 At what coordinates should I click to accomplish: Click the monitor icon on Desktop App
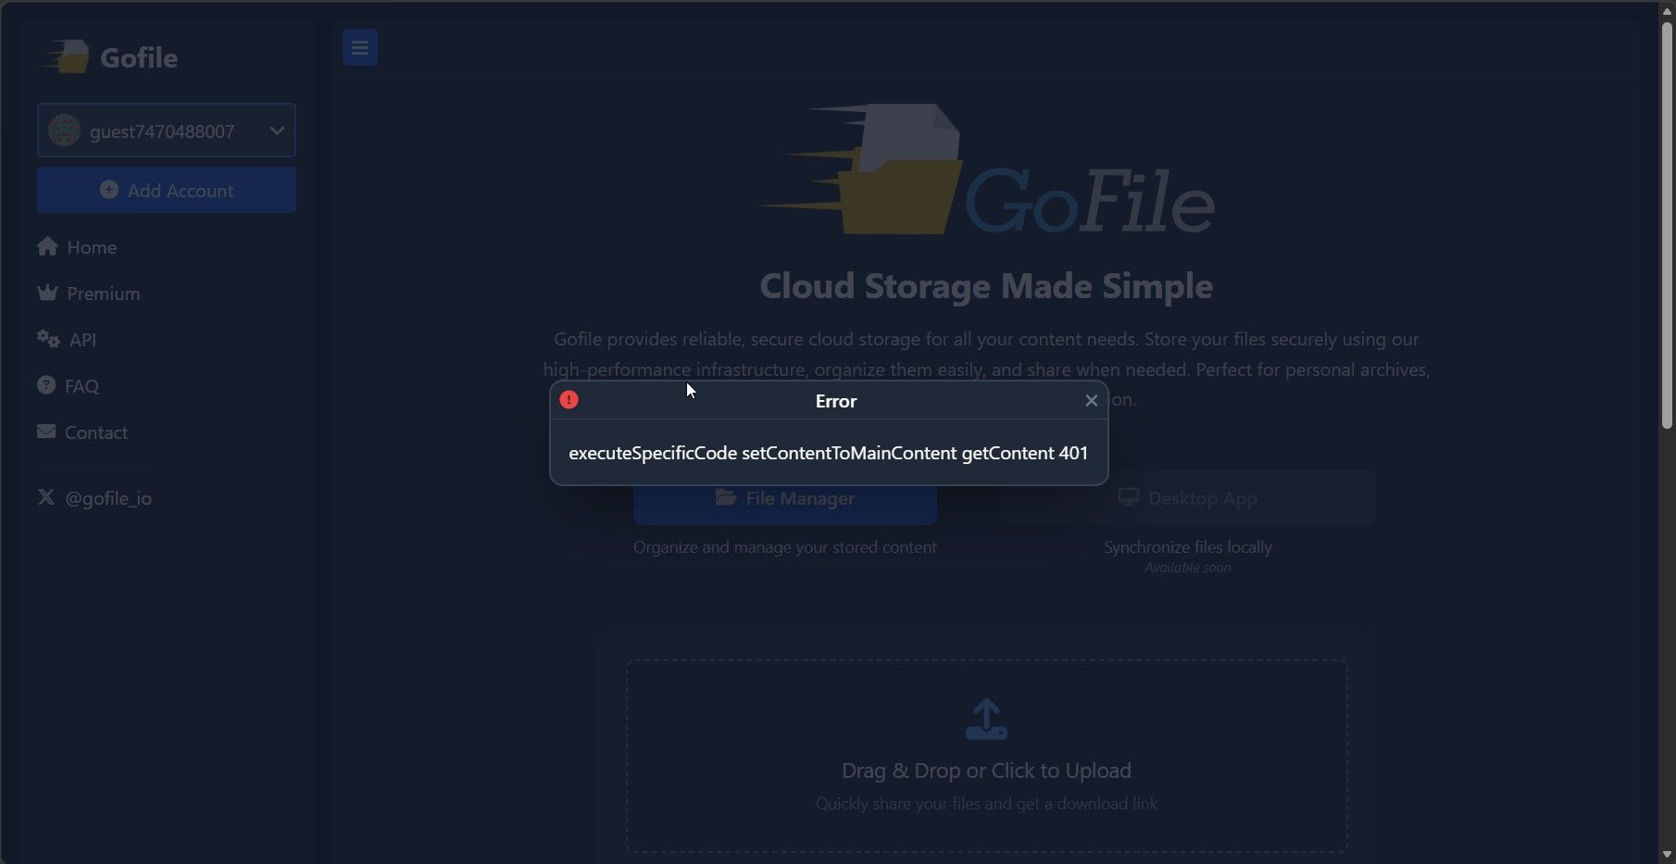click(x=1128, y=497)
